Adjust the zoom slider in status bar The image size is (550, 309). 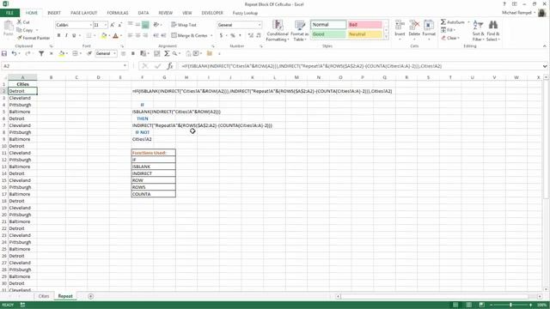[x=510, y=305]
